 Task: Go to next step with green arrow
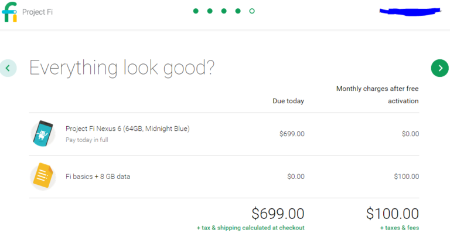pyautogui.click(x=439, y=68)
